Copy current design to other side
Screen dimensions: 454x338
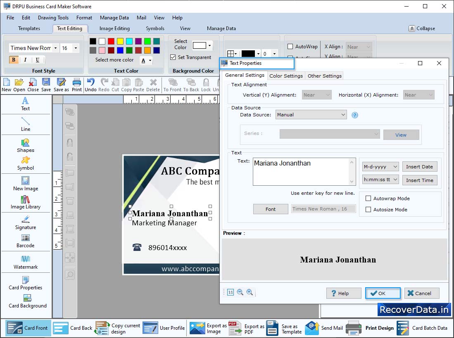[x=117, y=328]
